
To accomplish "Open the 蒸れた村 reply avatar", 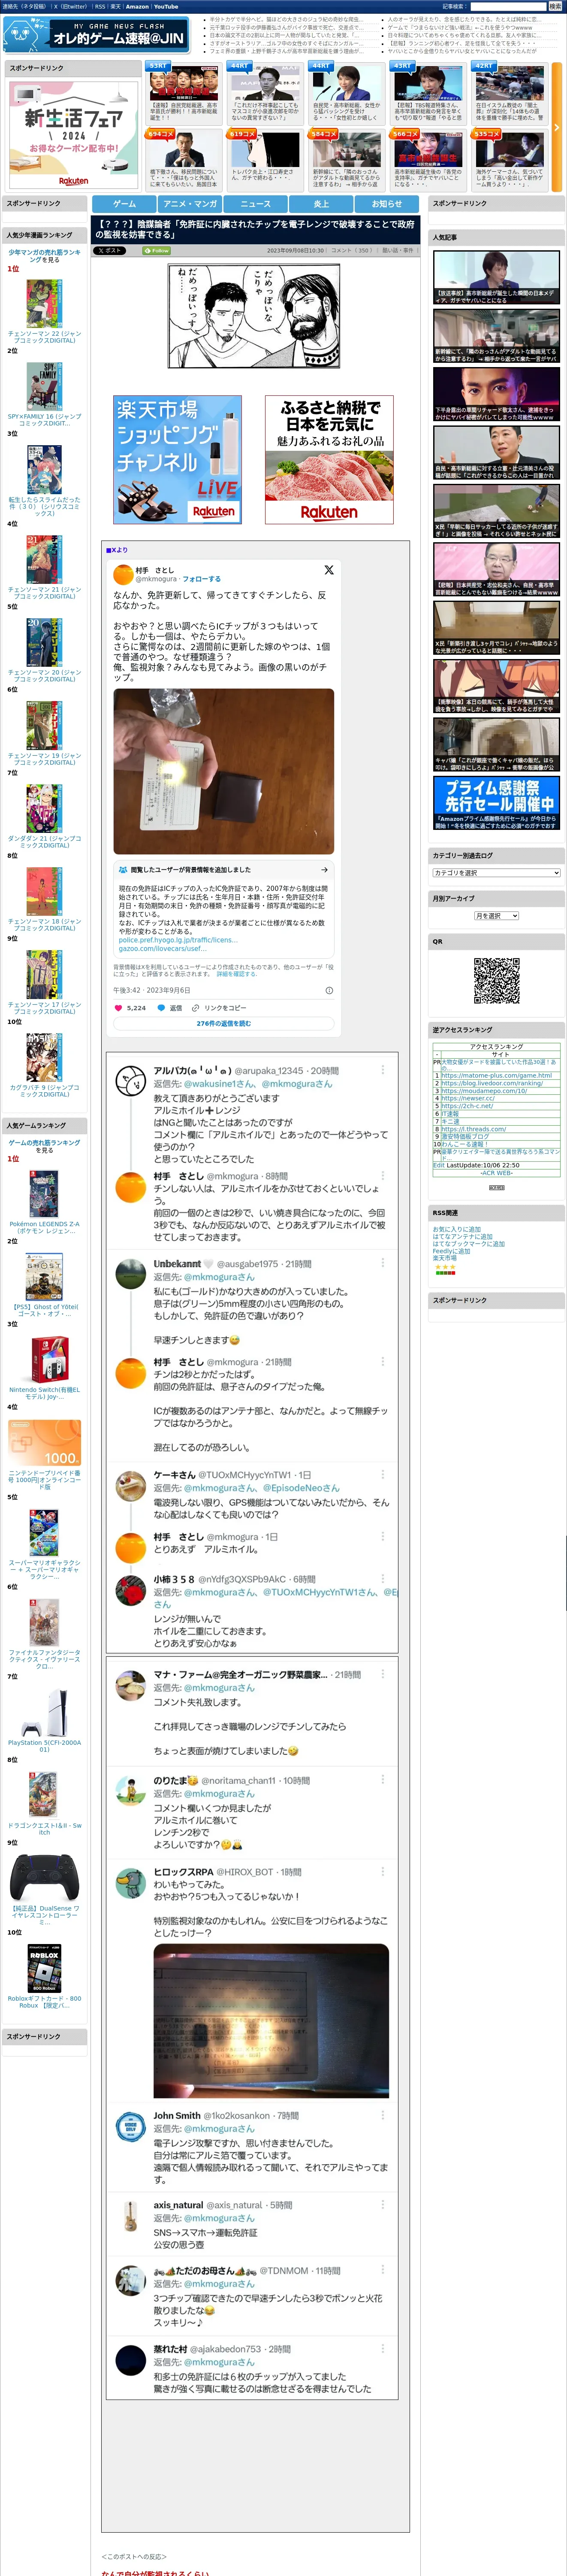I will (x=131, y=2360).
